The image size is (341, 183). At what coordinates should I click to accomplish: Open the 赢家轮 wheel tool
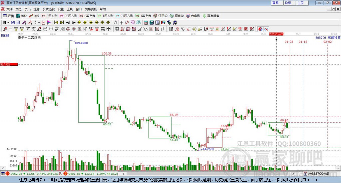click(177, 16)
